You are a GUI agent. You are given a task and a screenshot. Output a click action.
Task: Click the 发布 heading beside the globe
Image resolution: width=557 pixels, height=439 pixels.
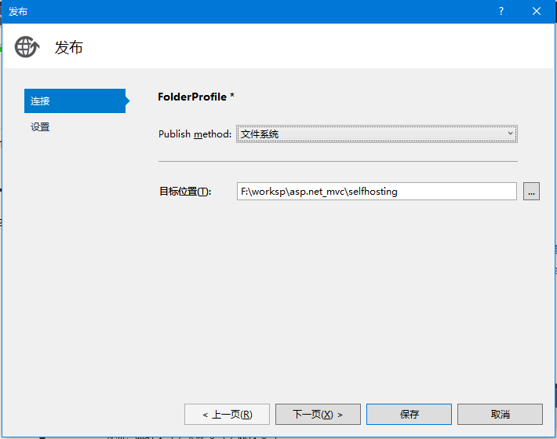pyautogui.click(x=68, y=47)
